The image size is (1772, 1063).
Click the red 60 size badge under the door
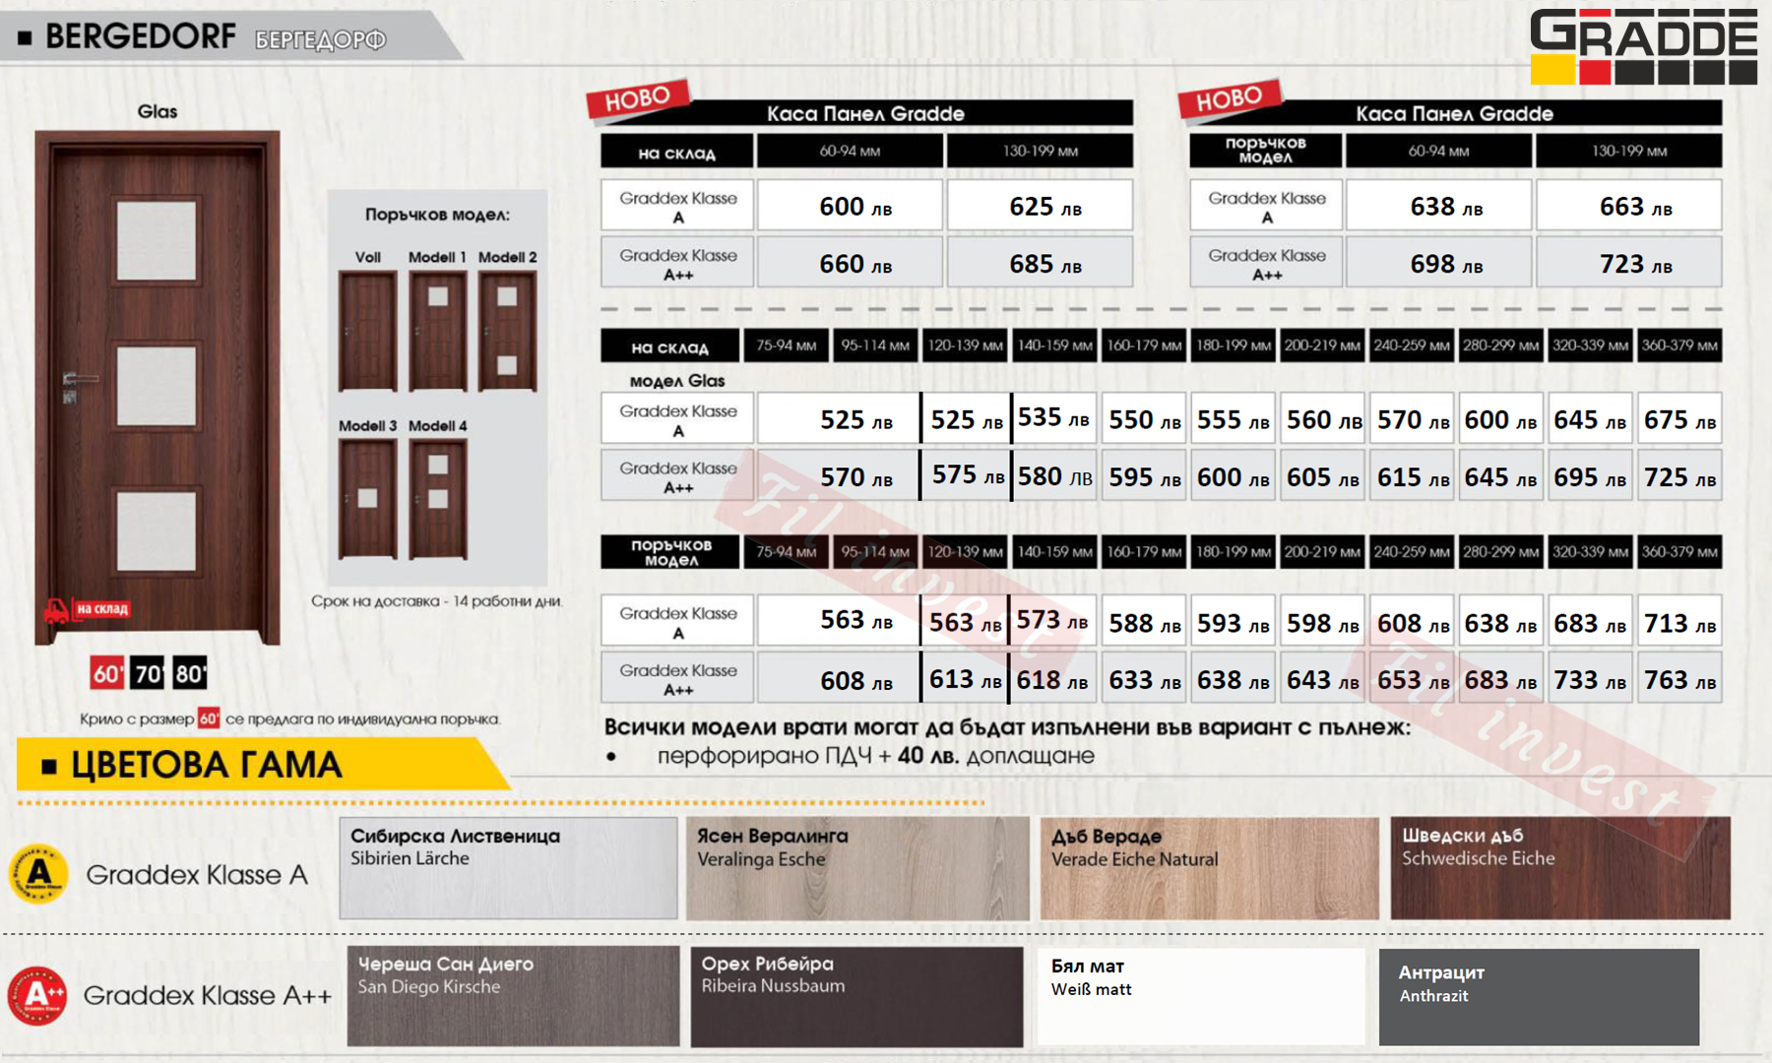coord(107,673)
